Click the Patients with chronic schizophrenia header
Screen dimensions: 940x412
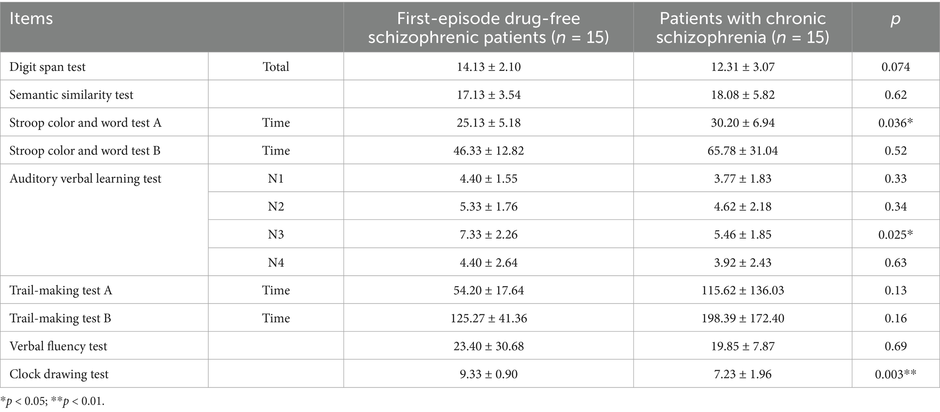point(742,27)
